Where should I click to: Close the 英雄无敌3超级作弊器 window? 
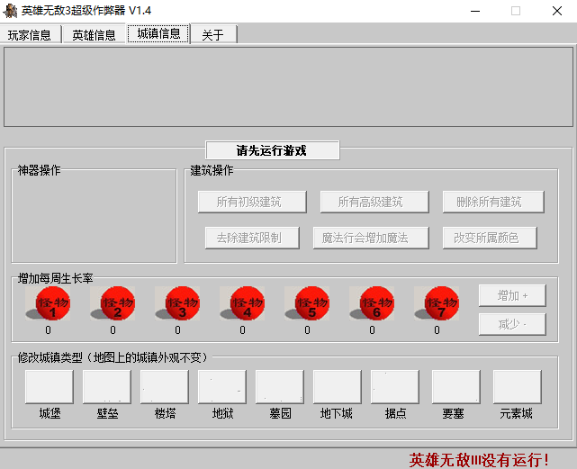(x=557, y=11)
